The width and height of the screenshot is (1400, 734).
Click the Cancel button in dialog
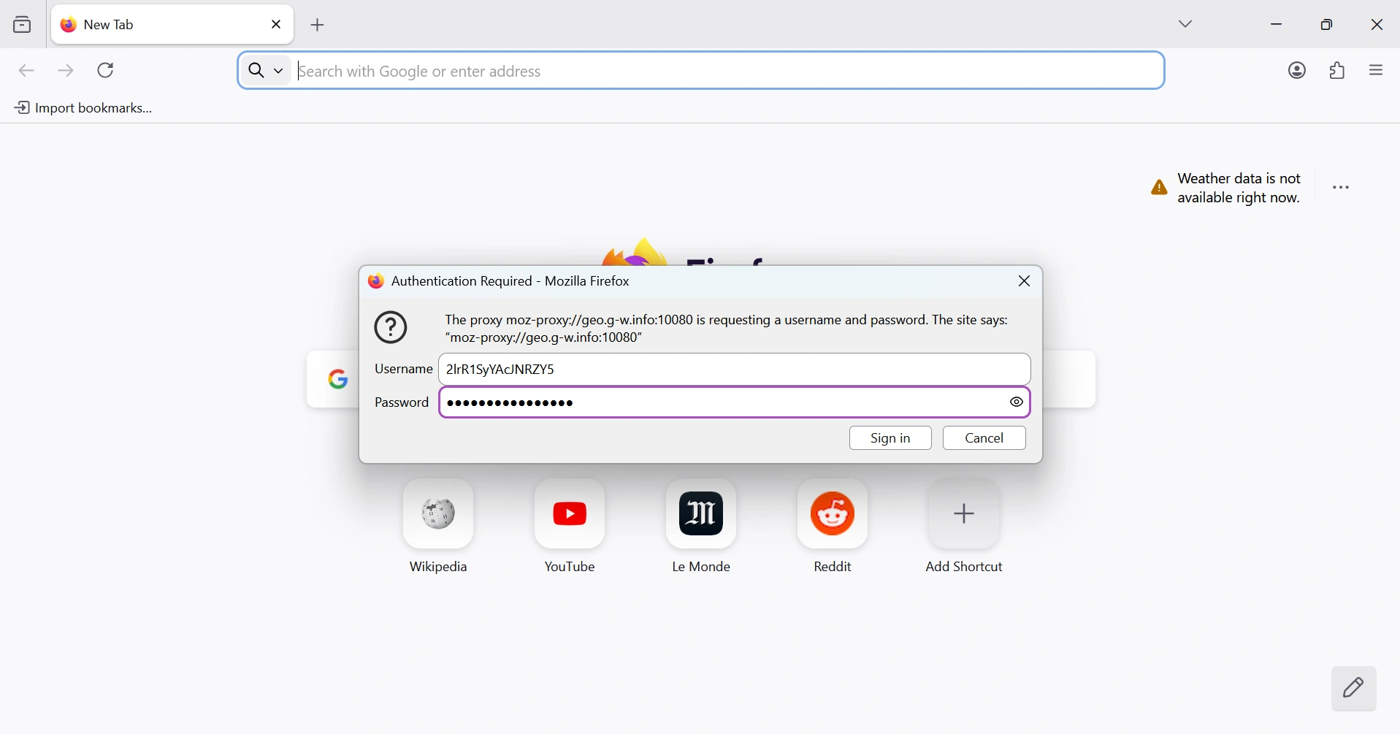coord(984,438)
